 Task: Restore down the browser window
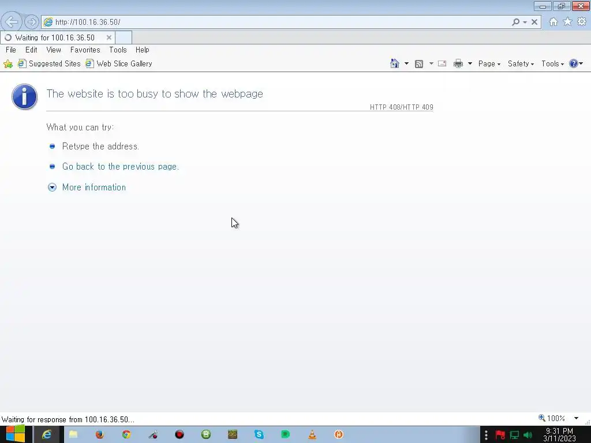coord(561,6)
